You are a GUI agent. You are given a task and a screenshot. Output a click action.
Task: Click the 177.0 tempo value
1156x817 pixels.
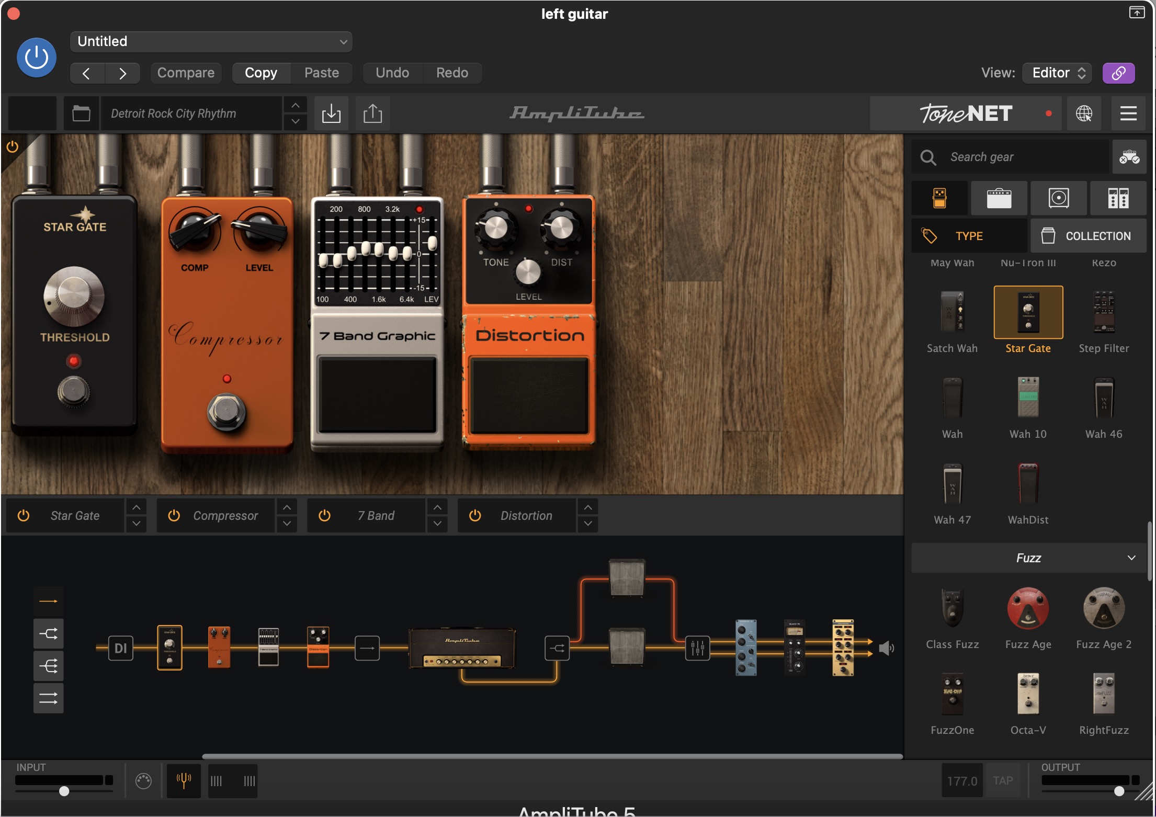[x=962, y=781]
